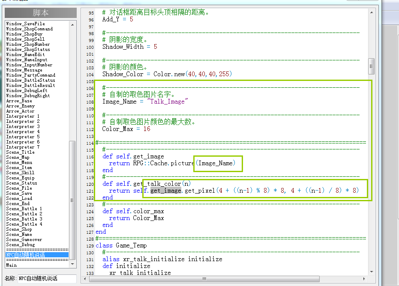The image size is (399, 286).
Task: Select Window_ShopNumber script
Action: pos(28,44)
